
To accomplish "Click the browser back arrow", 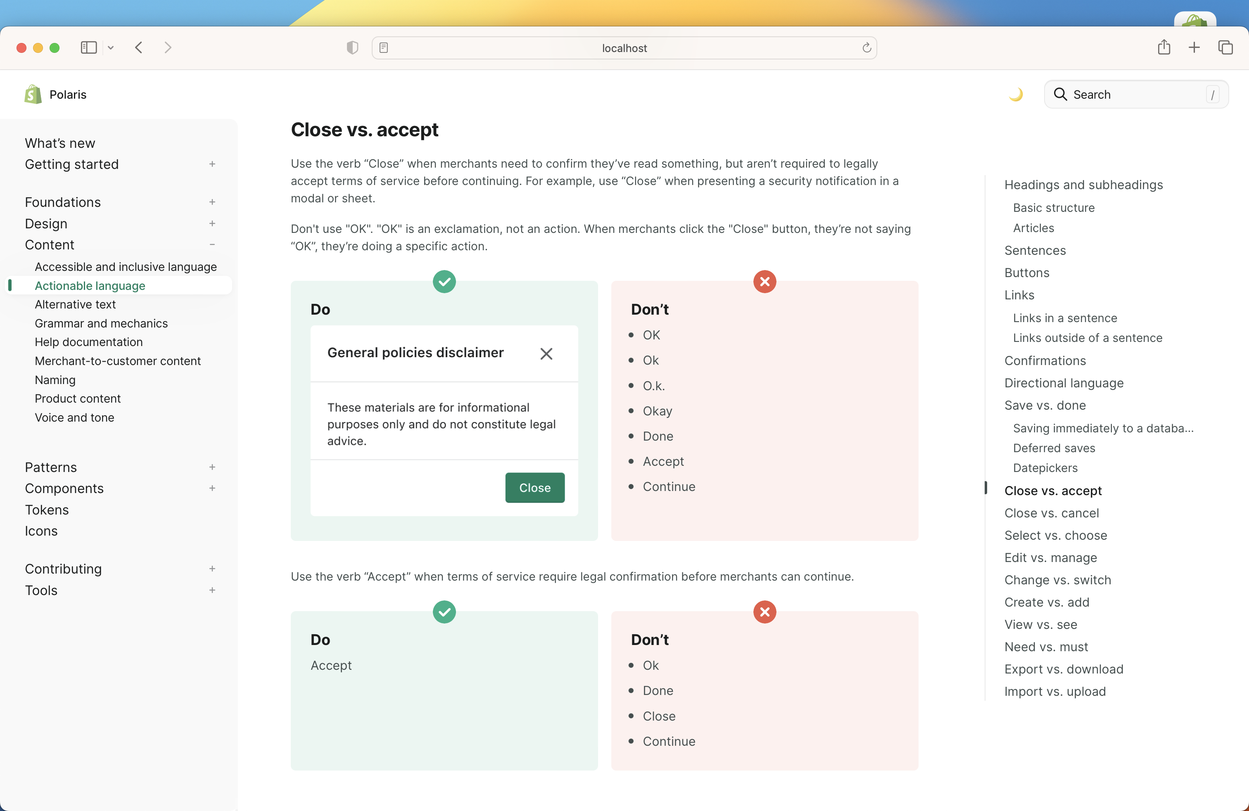I will point(138,48).
